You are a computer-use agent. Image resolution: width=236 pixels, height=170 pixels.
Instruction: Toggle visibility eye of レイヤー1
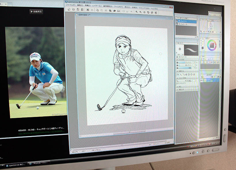pos(201,80)
